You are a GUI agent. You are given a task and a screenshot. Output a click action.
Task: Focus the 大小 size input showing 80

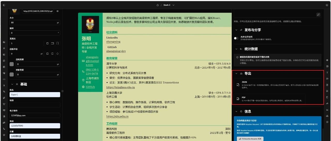tap(35, 23)
